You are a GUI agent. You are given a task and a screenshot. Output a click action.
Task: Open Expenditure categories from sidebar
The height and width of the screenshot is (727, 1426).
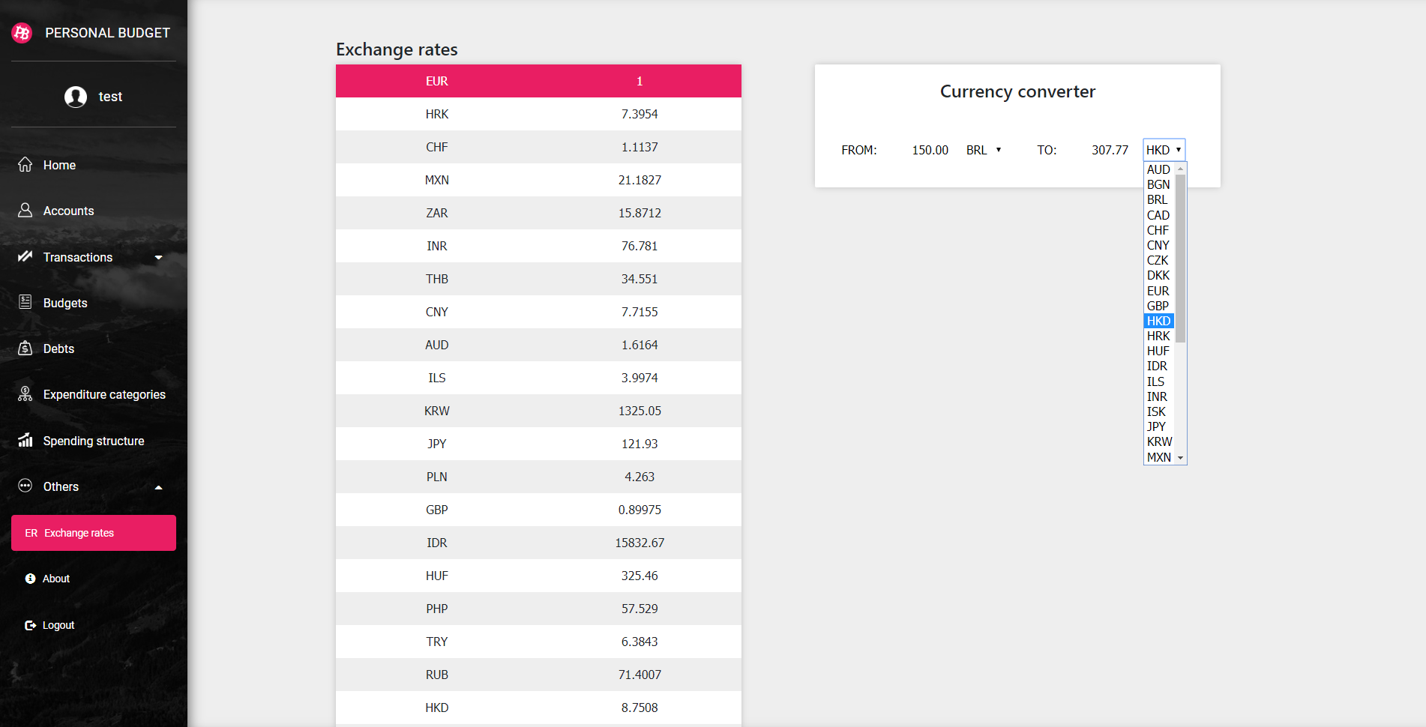(x=25, y=393)
